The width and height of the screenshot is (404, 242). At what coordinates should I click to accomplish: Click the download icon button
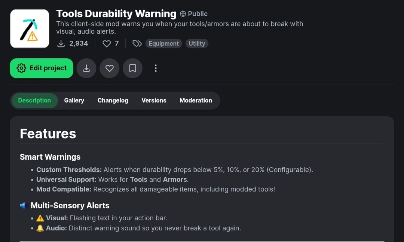(86, 68)
